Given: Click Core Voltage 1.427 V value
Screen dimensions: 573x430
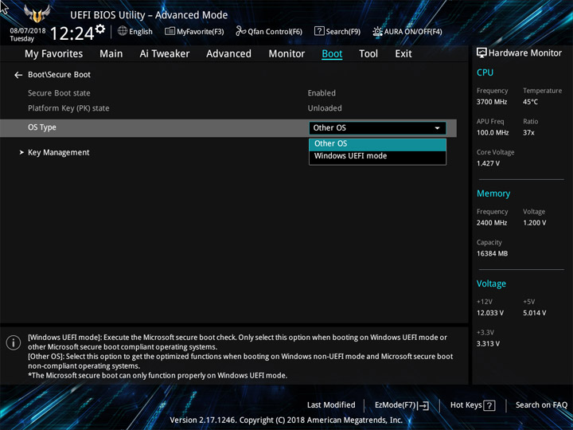Looking at the screenshot, I should click(488, 163).
